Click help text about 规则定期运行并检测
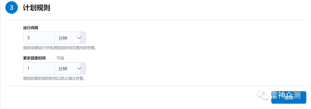This screenshot has height=109, width=311. 60,48
